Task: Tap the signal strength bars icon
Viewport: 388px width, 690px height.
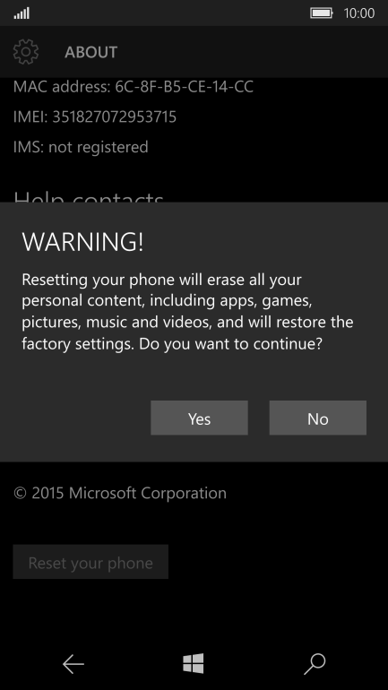Action: click(22, 13)
